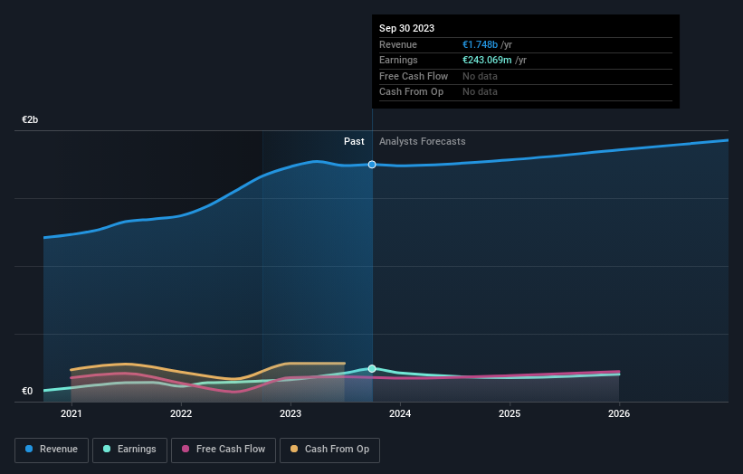Click the €0 y-axis label
This screenshot has width=743, height=474.
click(x=27, y=391)
